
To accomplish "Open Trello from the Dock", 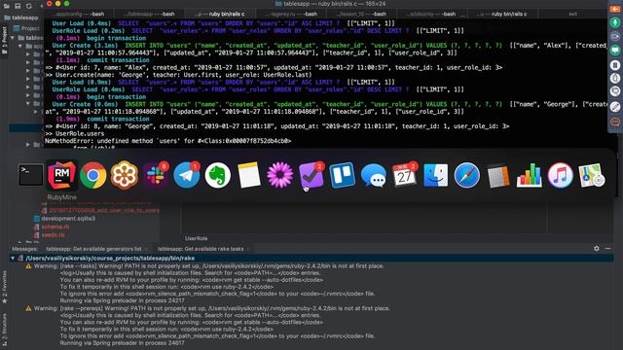I will pyautogui.click(x=342, y=175).
